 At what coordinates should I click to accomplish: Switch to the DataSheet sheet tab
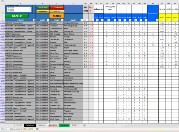(30, 125)
